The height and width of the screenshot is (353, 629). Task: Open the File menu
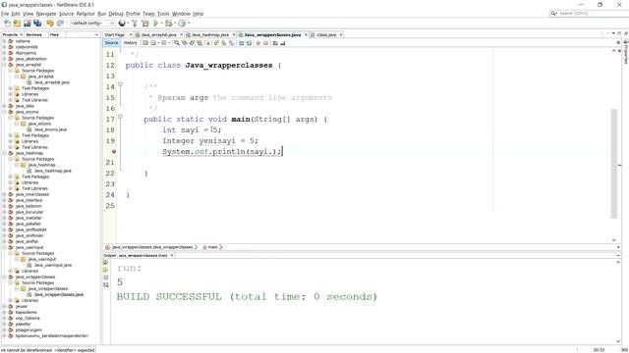point(5,14)
